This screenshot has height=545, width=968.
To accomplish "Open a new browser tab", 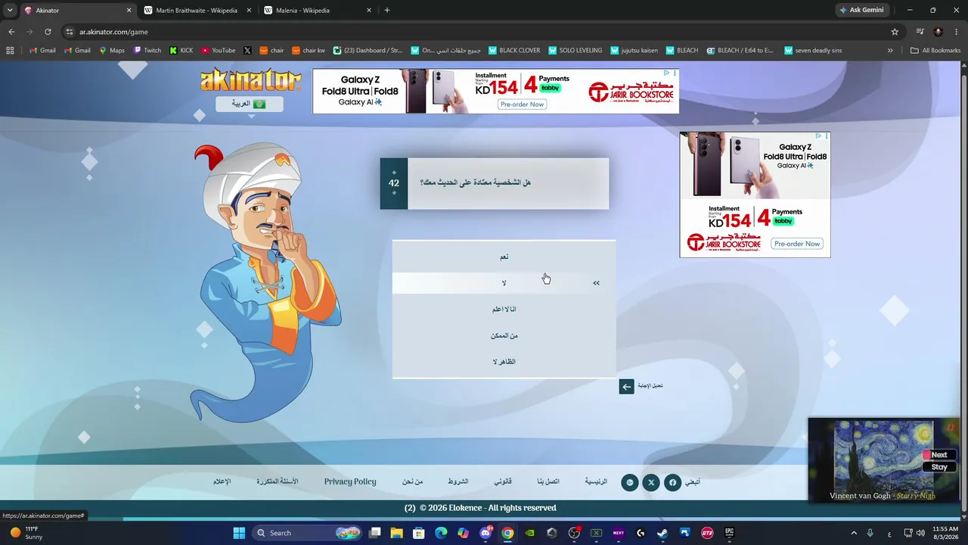I will point(387,11).
